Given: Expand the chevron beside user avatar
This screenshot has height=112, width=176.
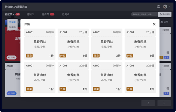Looking at the screenshot, I should pos(169,7).
